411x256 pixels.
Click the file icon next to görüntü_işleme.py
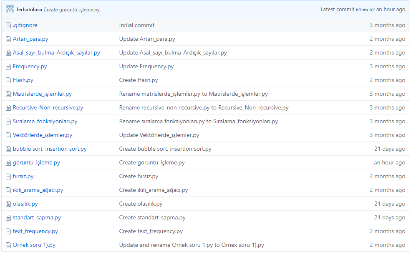point(8,162)
